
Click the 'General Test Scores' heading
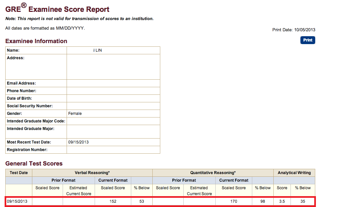point(34,164)
